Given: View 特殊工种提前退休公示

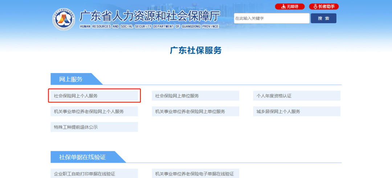Looking at the screenshot, I should coord(94,127).
